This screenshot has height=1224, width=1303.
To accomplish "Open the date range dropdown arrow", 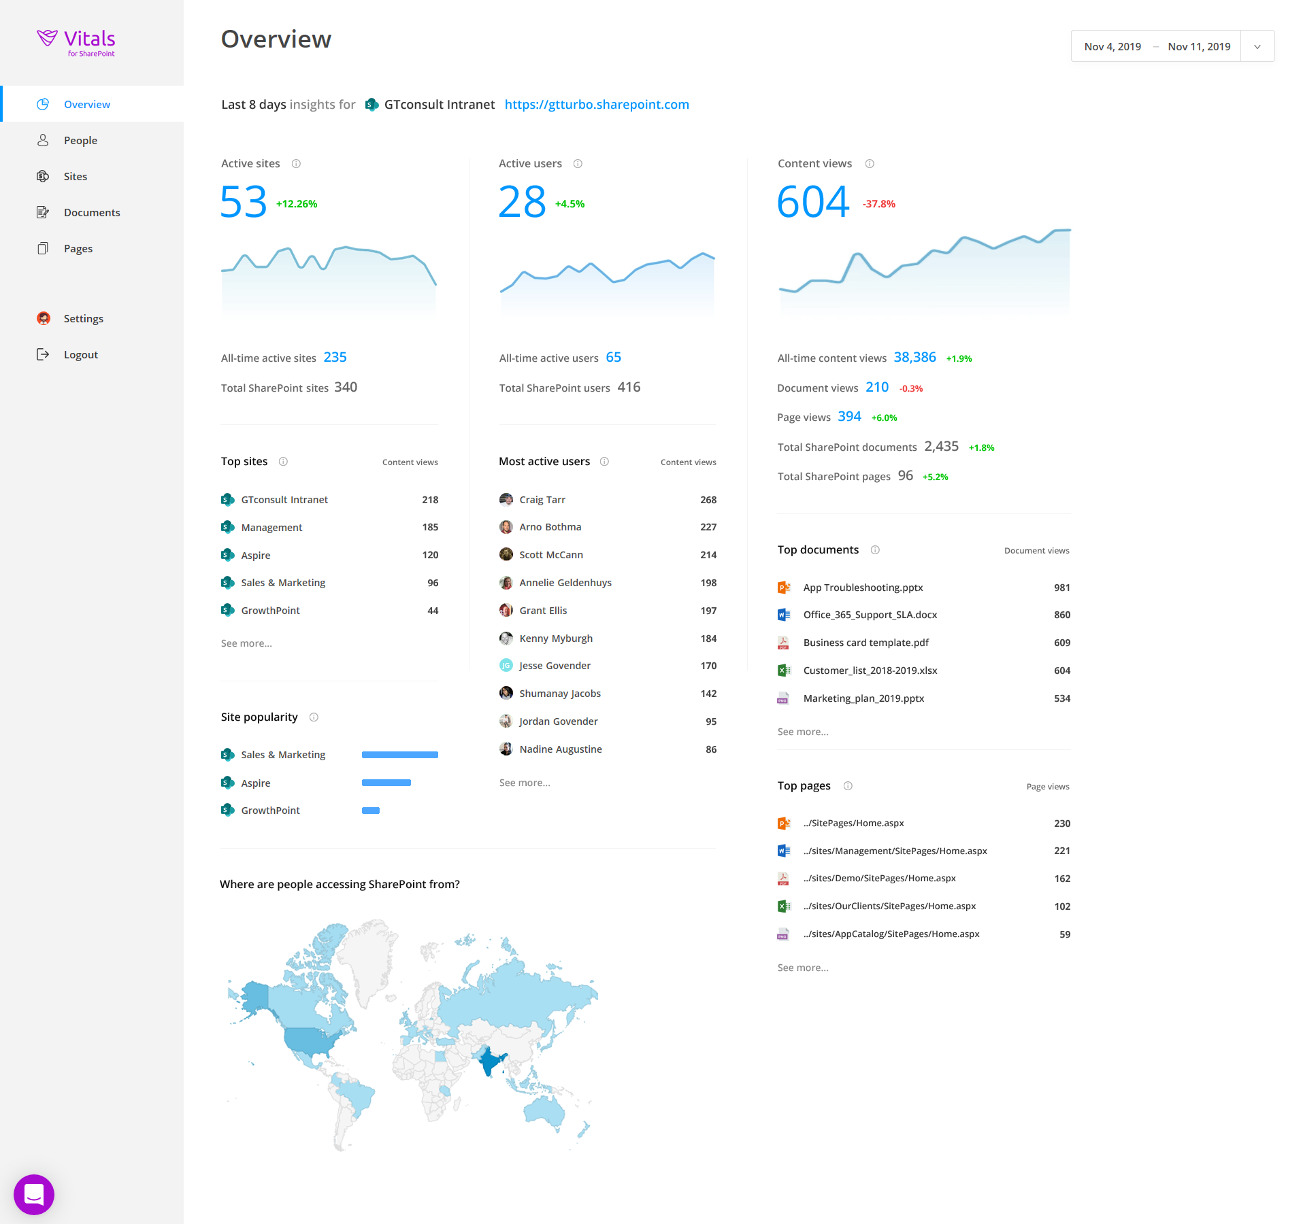I will click(x=1257, y=46).
